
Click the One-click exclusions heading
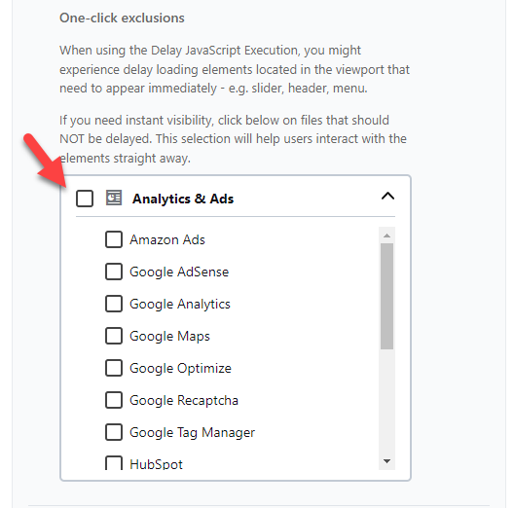pyautogui.click(x=122, y=18)
